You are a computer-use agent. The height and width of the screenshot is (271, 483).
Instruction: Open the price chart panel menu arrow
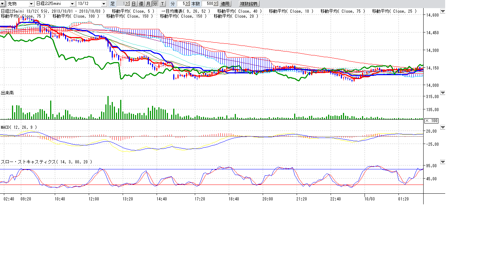point(443,11)
